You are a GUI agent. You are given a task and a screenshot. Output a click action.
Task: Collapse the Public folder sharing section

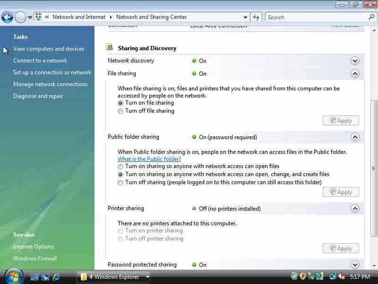tap(355, 137)
